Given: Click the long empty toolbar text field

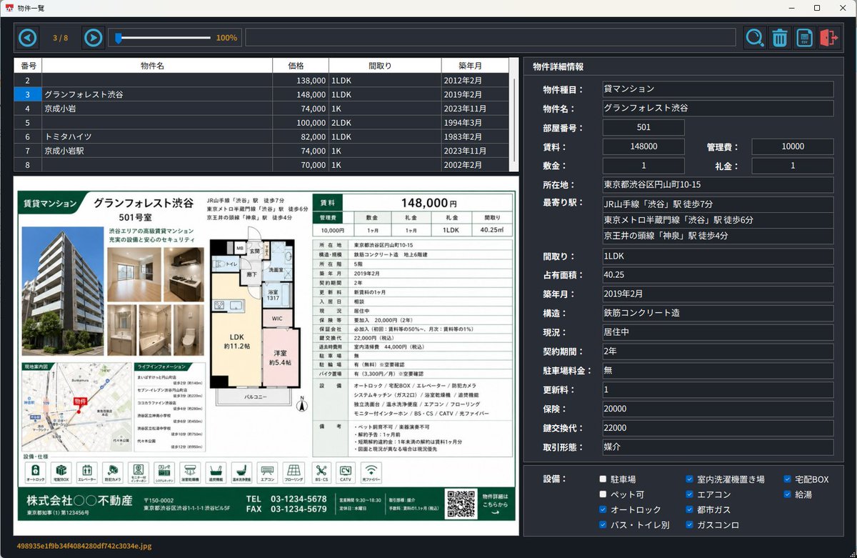Looking at the screenshot, I should pyautogui.click(x=490, y=37).
